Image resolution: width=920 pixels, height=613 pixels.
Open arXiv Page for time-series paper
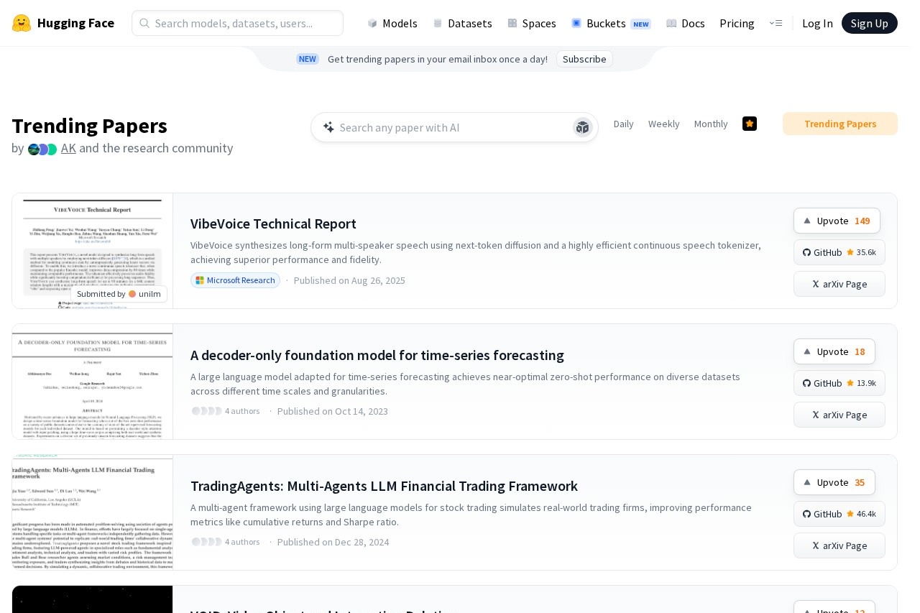click(x=839, y=415)
